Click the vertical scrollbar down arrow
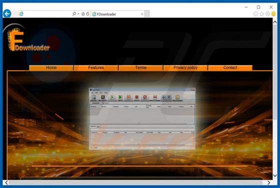The width and height of the screenshot is (280, 188). point(275,175)
